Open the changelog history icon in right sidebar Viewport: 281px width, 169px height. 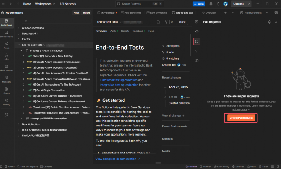[197, 31]
